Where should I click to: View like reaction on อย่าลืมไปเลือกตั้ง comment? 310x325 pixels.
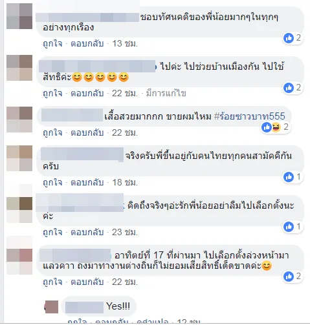click(x=293, y=227)
